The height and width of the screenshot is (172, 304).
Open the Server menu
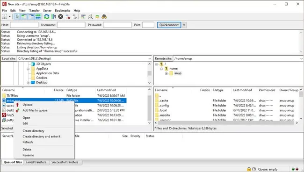pyautogui.click(x=47, y=10)
